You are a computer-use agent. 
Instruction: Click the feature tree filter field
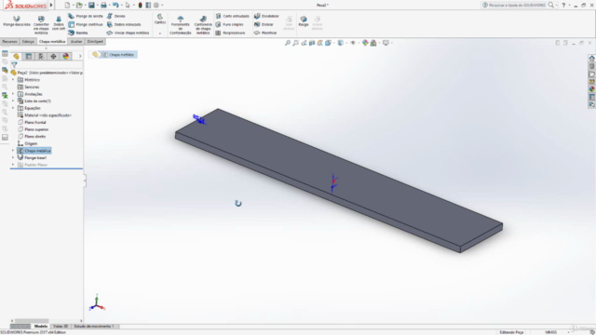(x=47, y=65)
